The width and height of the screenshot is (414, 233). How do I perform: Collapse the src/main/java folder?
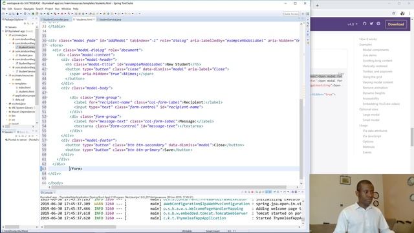click(x=6, y=35)
